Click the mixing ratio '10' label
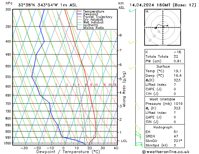 [96, 85]
